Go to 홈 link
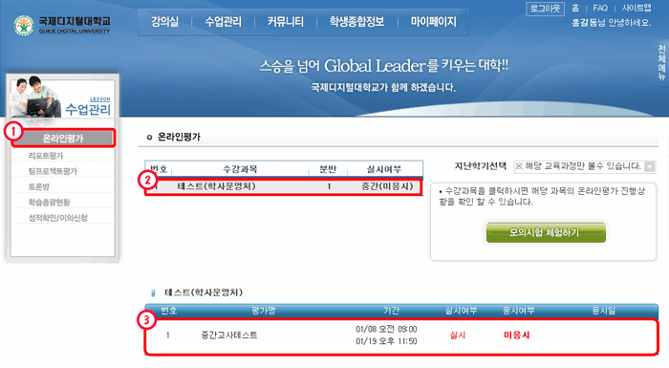669x368 pixels. [x=575, y=8]
